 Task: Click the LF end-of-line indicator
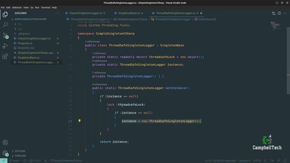pyautogui.click(x=266, y=161)
